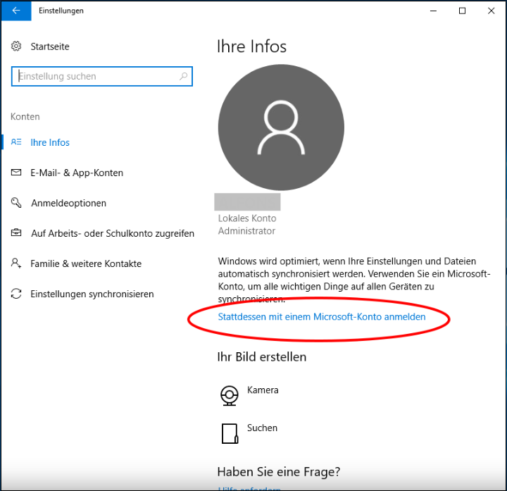This screenshot has width=507, height=491.
Task: Select the Ihre Infos person-card icon
Action: point(16,142)
